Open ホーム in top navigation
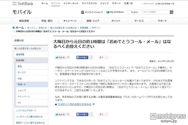188x125 pixels. click(x=45, y=3)
